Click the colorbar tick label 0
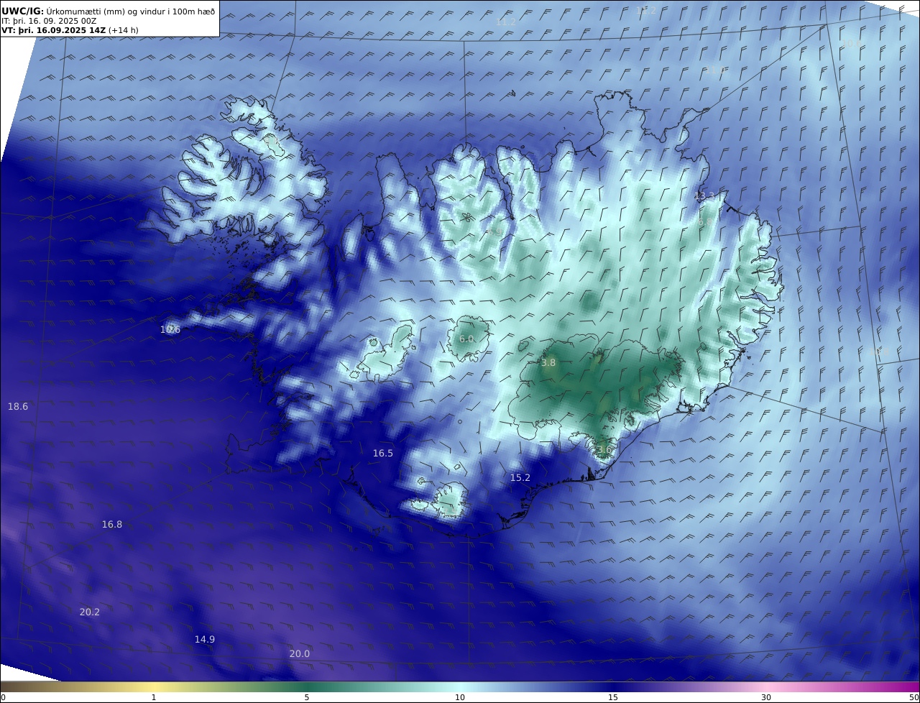The image size is (920, 703). pyautogui.click(x=3, y=697)
